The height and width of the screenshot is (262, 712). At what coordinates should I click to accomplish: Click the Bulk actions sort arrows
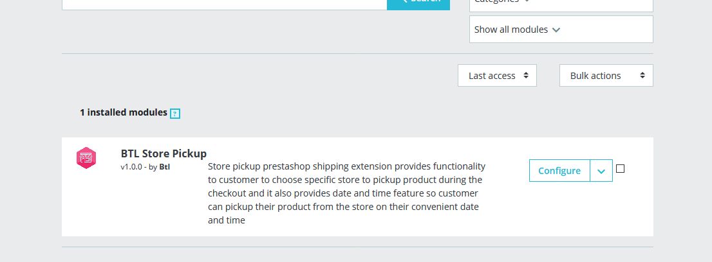pyautogui.click(x=642, y=75)
